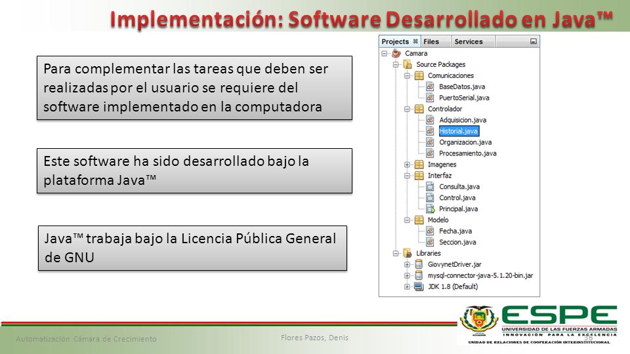
Task: Select Fecha.java in the tree
Action: pyautogui.click(x=455, y=231)
